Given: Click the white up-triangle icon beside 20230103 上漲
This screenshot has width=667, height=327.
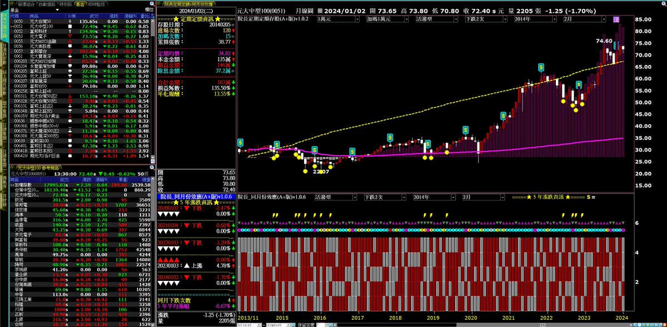Looking at the screenshot, I should [187, 266].
